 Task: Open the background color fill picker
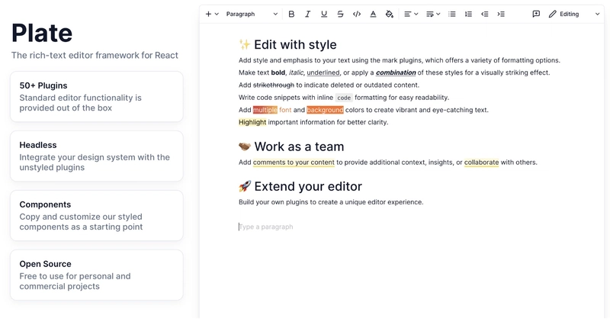click(390, 14)
